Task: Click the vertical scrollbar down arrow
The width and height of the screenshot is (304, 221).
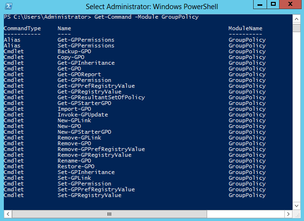Action: click(296, 206)
